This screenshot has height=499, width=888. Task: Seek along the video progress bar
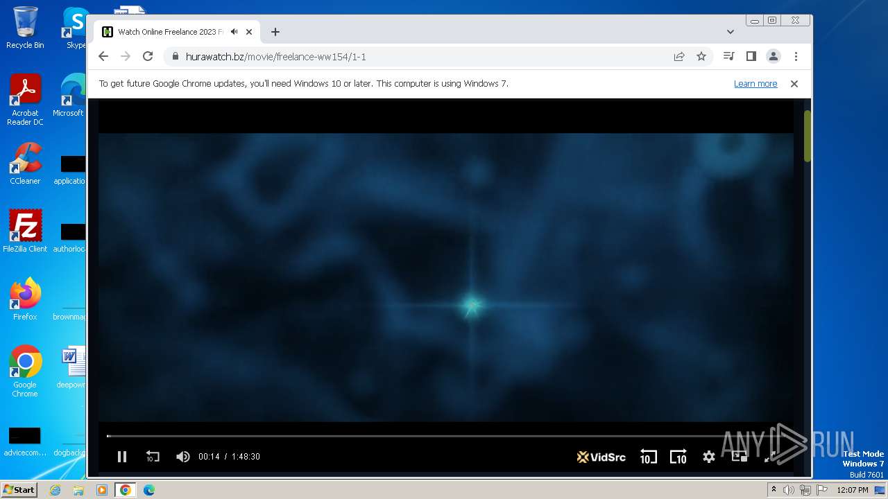[x=445, y=436]
